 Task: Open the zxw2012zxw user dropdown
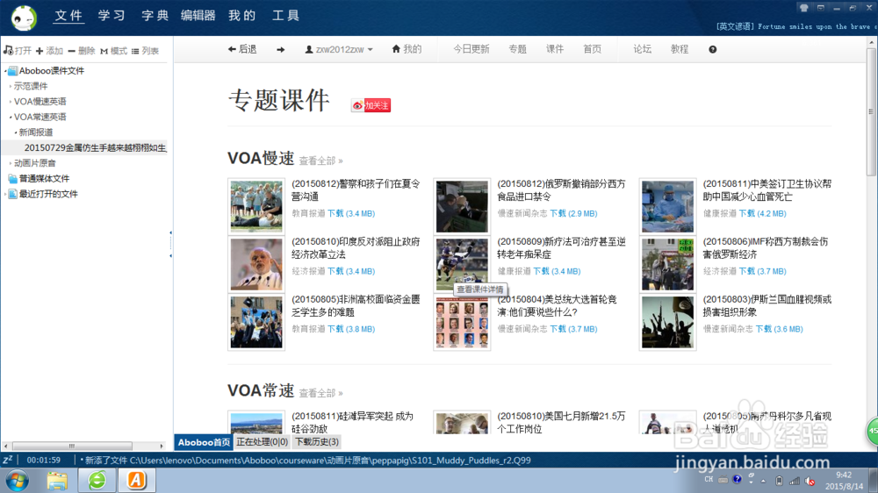339,49
